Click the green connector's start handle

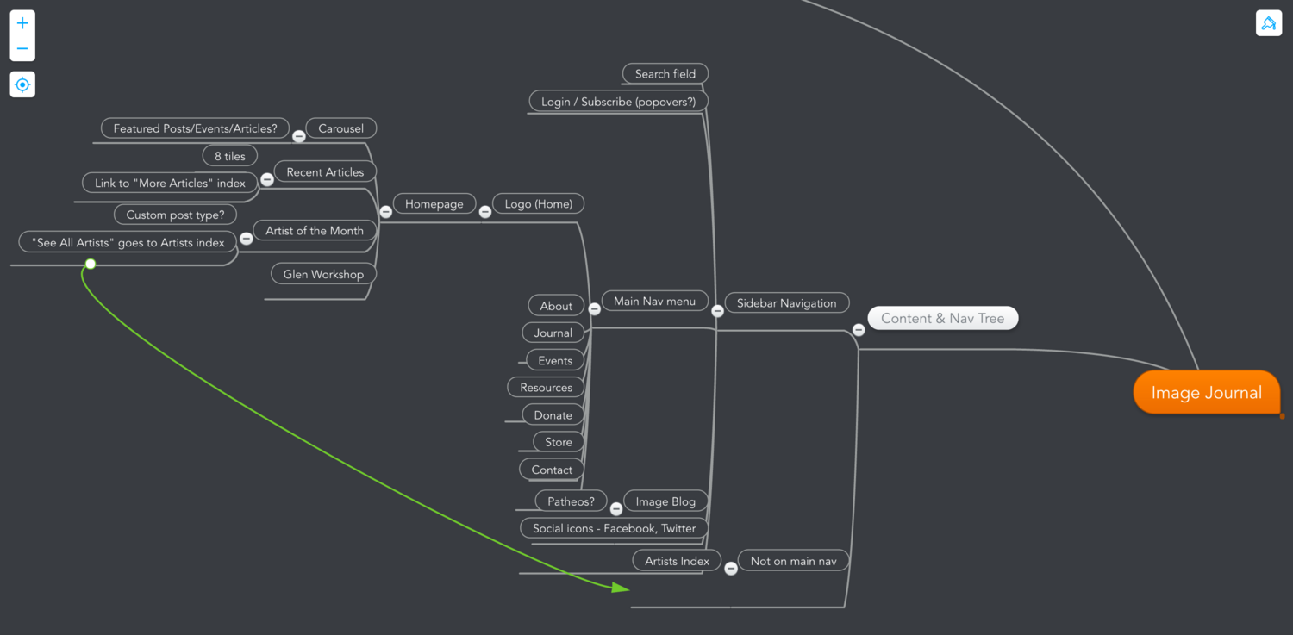90,264
